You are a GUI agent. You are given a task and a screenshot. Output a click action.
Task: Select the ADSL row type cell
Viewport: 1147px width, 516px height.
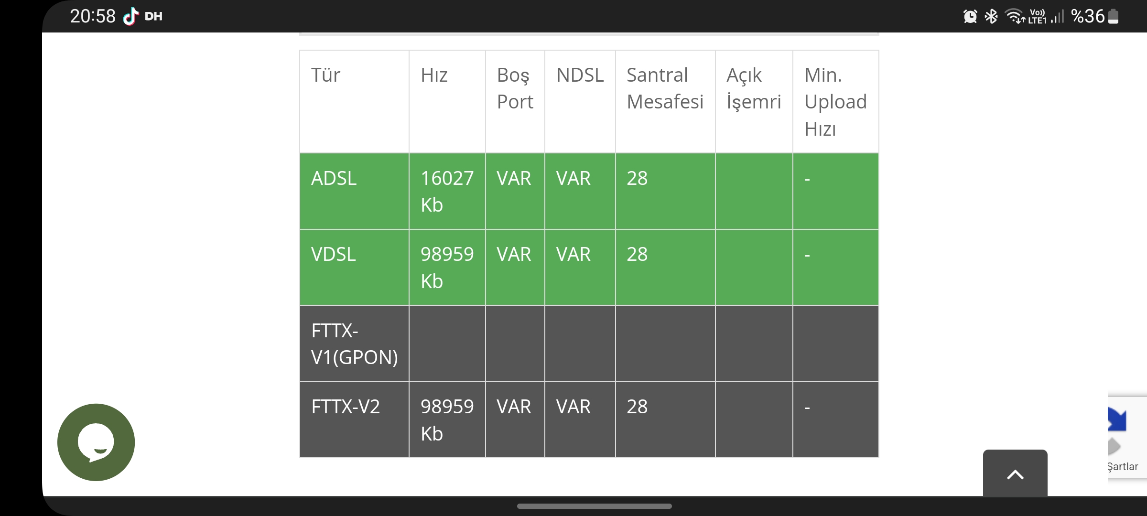(x=354, y=191)
